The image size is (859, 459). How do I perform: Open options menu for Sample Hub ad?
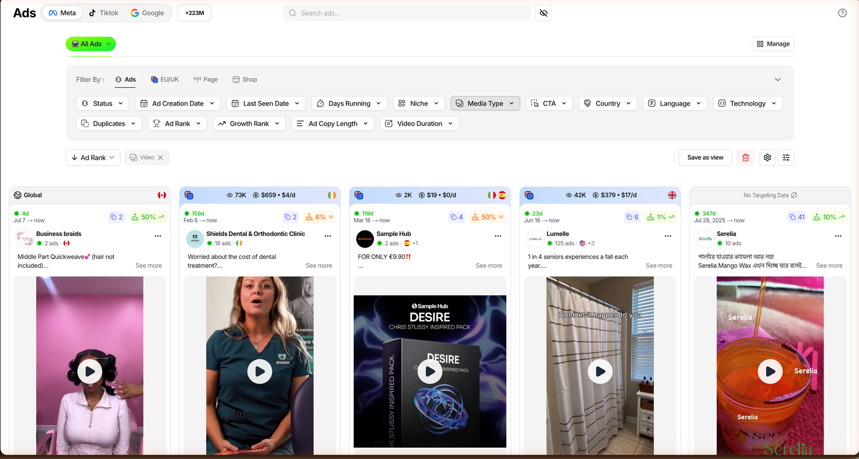click(498, 236)
